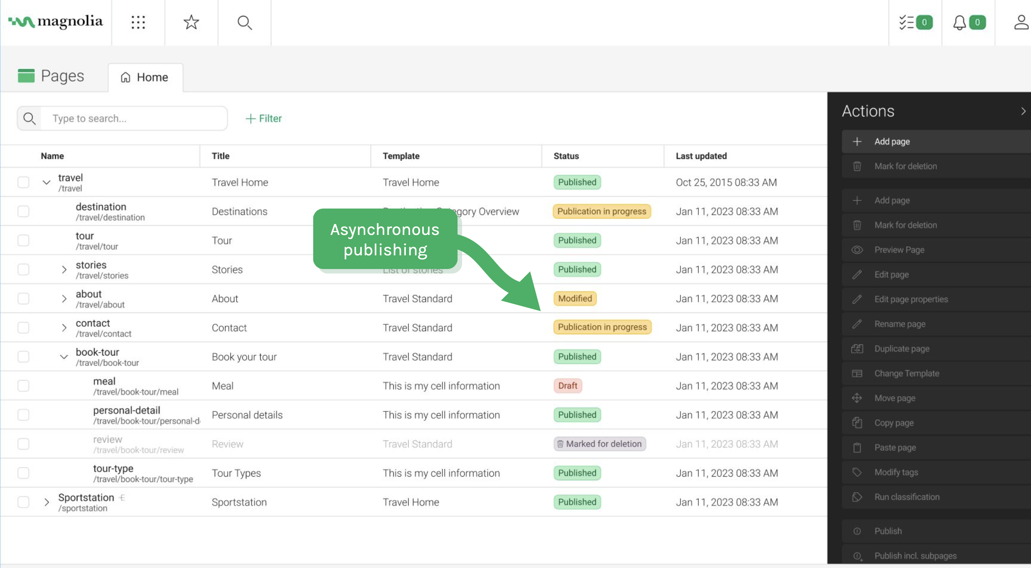This screenshot has width=1031, height=568.
Task: Open the app launcher grid icon
Action: coord(138,23)
